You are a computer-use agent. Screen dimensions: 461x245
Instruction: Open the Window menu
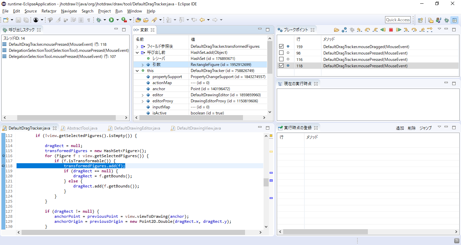click(134, 11)
